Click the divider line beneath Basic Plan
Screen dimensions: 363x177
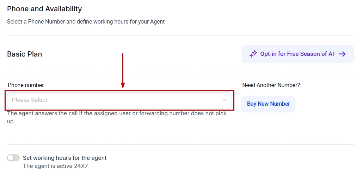click(180, 72)
